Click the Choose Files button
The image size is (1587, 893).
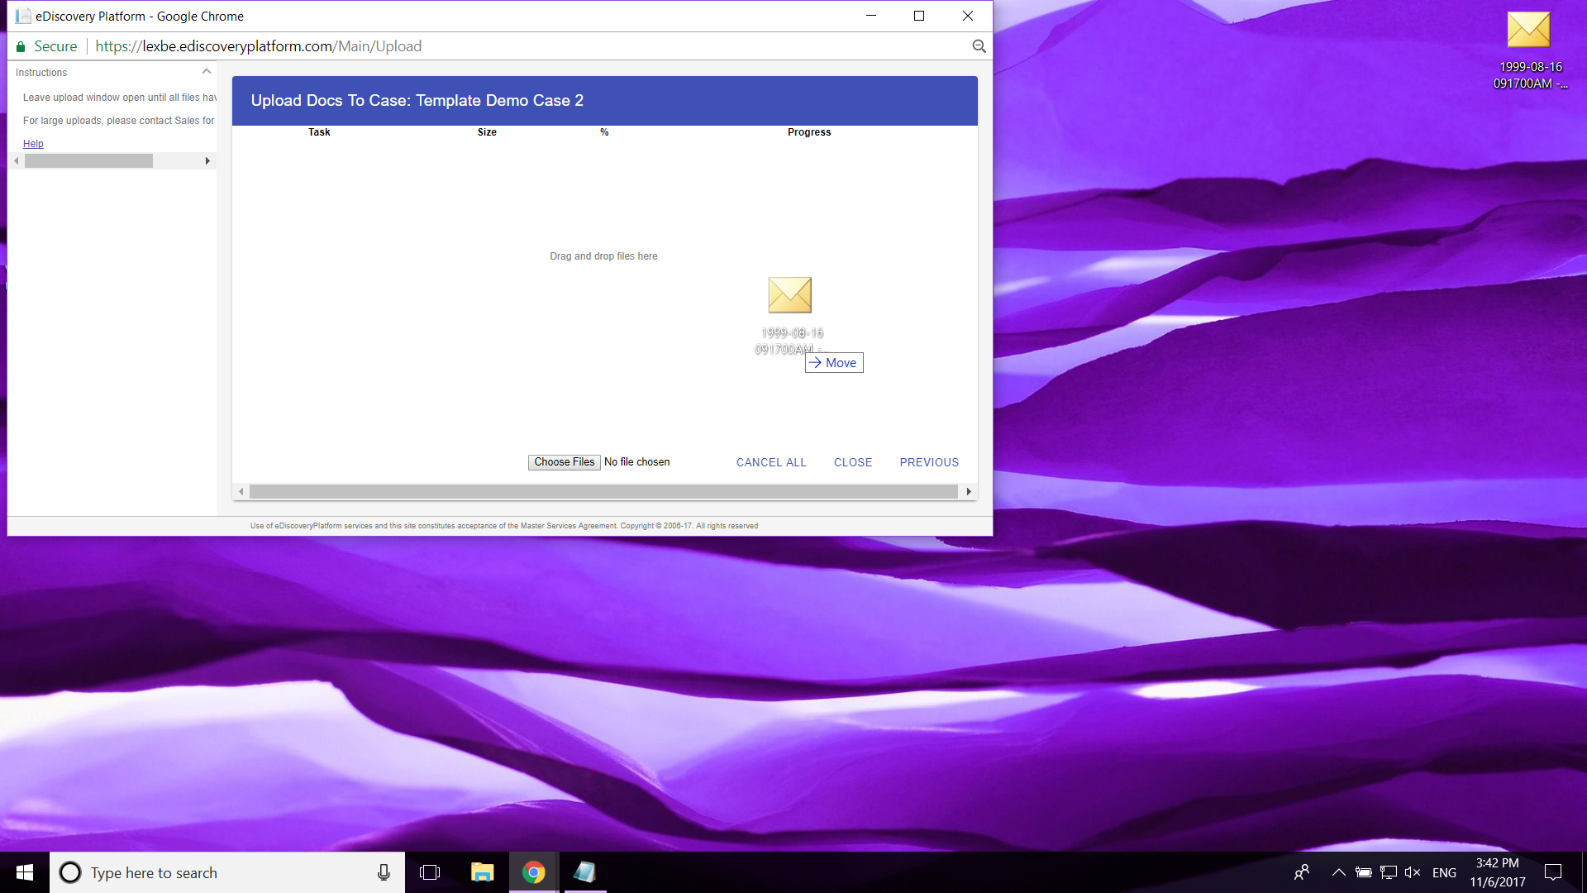[565, 462]
